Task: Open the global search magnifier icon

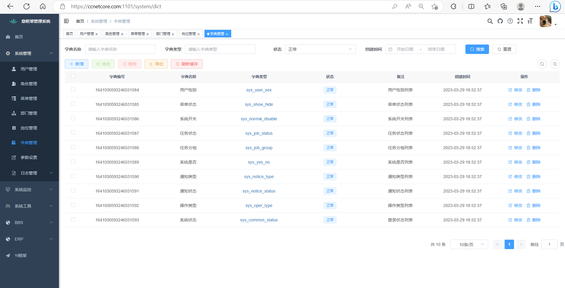Action: [x=490, y=21]
